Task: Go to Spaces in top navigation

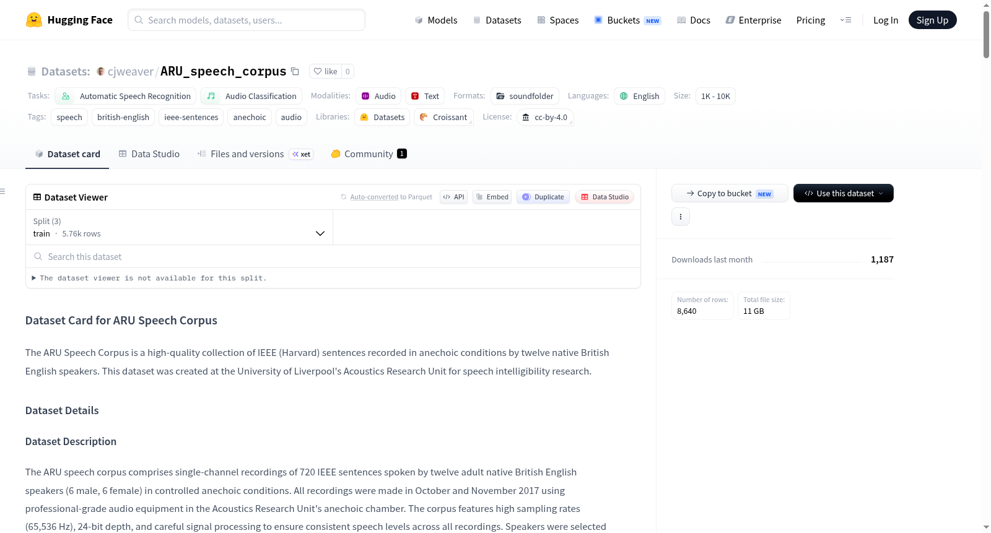Action: (x=558, y=20)
